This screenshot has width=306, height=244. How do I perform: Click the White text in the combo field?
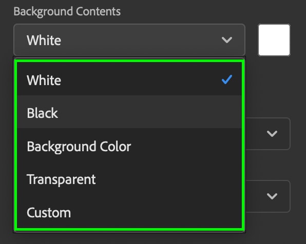click(x=44, y=40)
